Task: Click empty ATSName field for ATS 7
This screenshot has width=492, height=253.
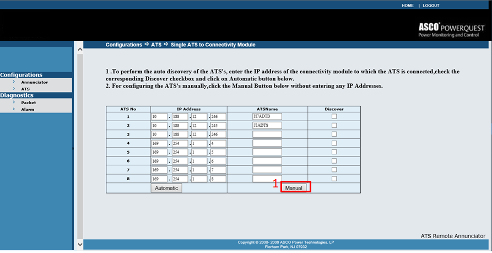Action: click(x=267, y=170)
